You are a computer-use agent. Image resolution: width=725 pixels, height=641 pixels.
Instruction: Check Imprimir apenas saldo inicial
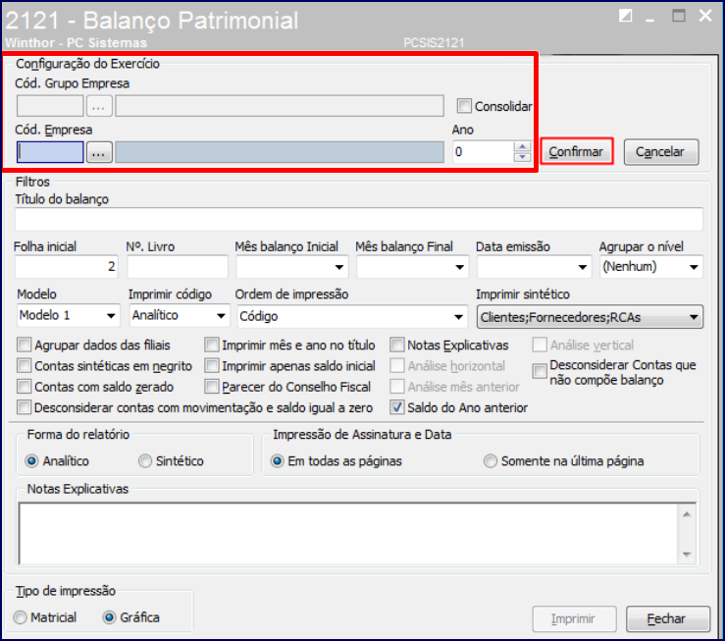[212, 366]
